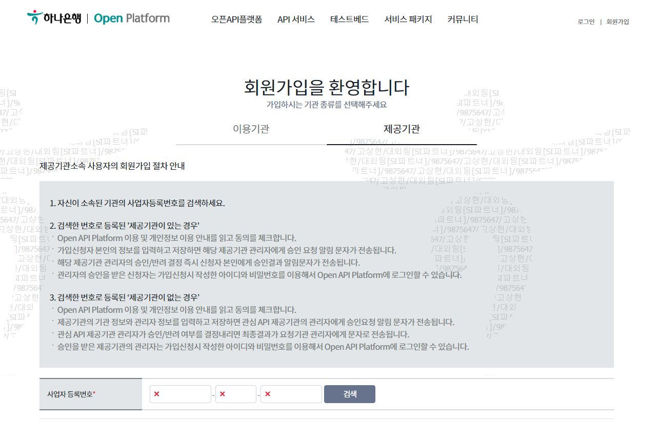Click the red X icon in first business number field
This screenshot has width=660, height=439.
[156, 394]
